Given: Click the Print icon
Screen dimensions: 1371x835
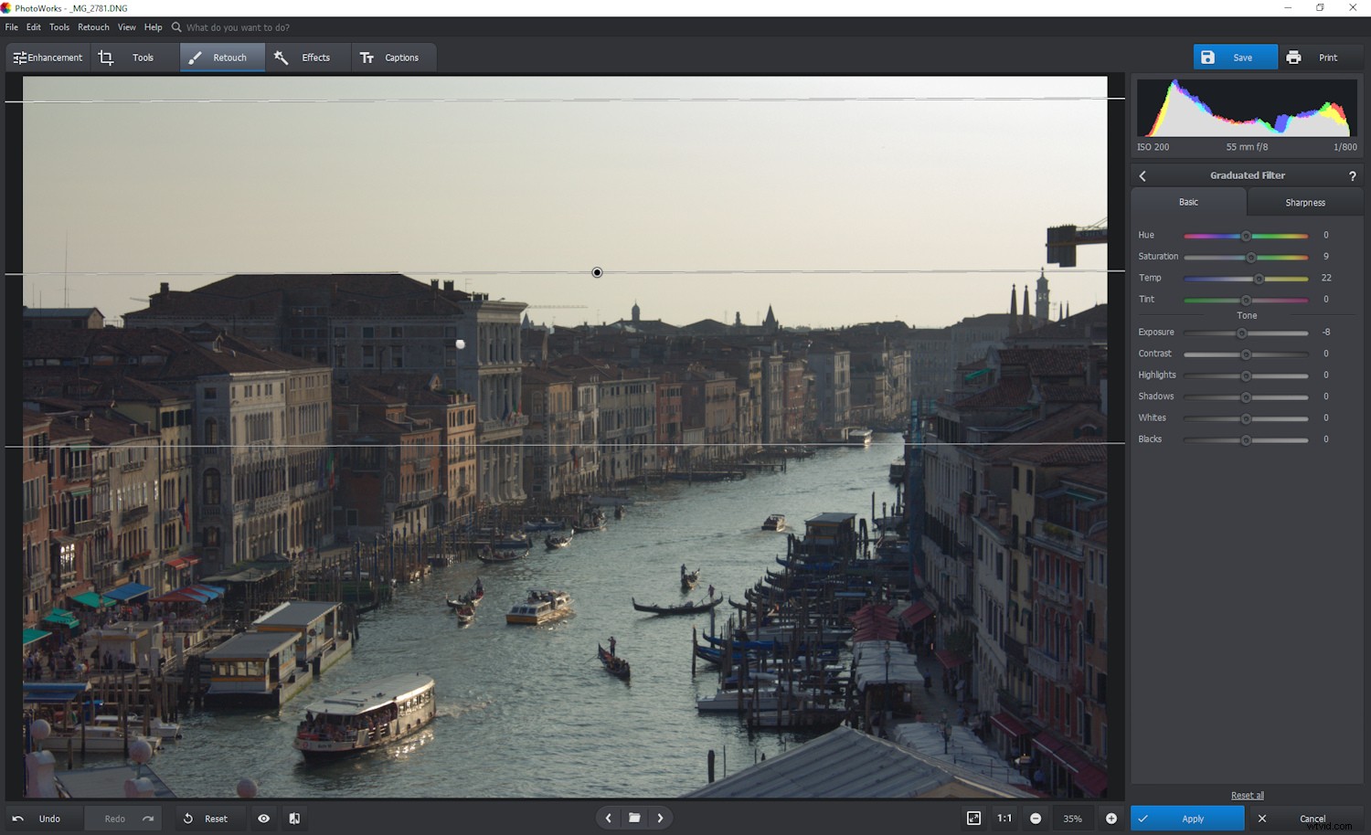Looking at the screenshot, I should point(1293,57).
